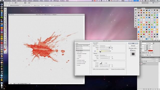Screen dimensions: 160x90
Task: Enable Biseautage et estampage checkbox
Action: pos(77,53)
